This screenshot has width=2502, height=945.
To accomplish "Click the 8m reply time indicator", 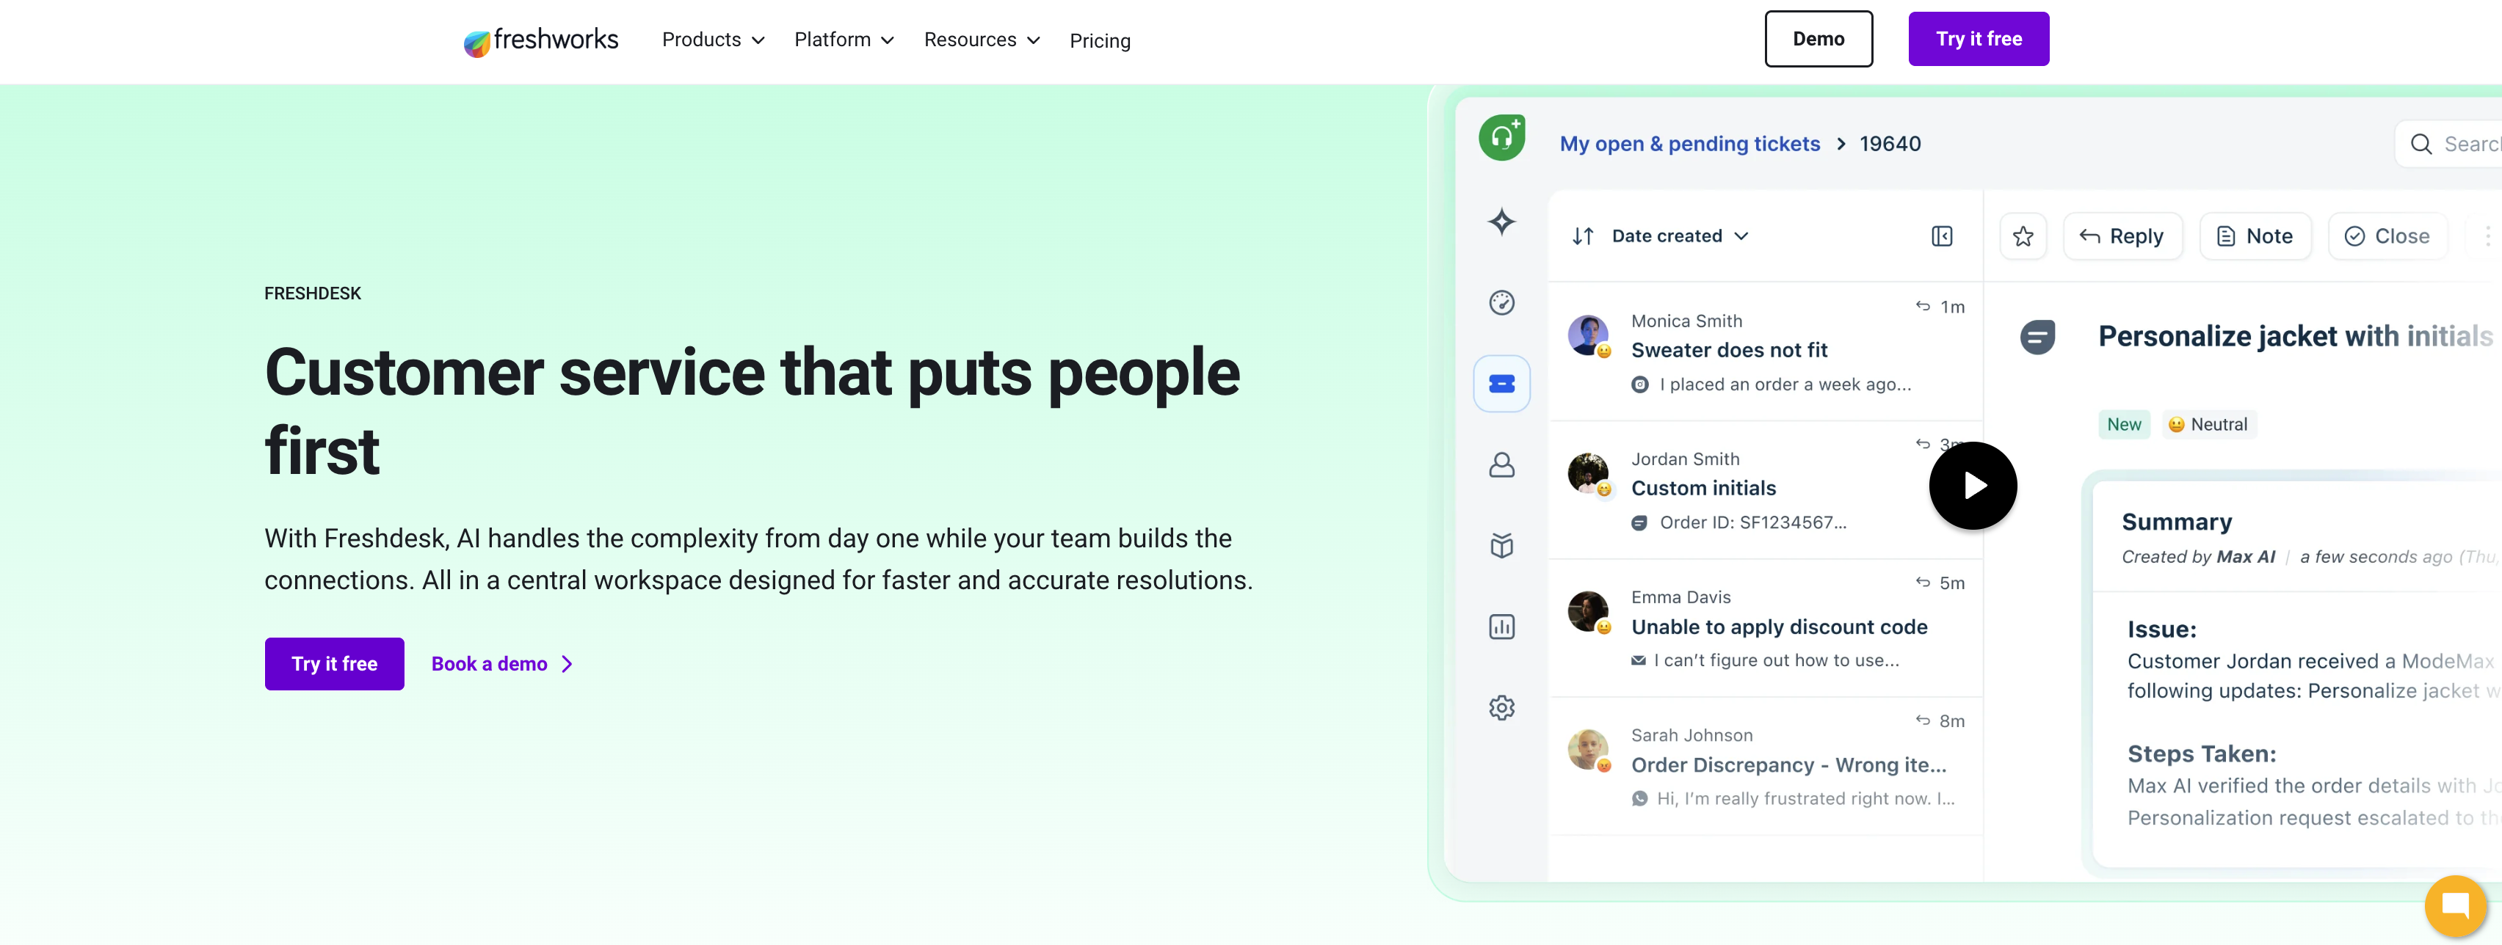I will [x=1940, y=721].
